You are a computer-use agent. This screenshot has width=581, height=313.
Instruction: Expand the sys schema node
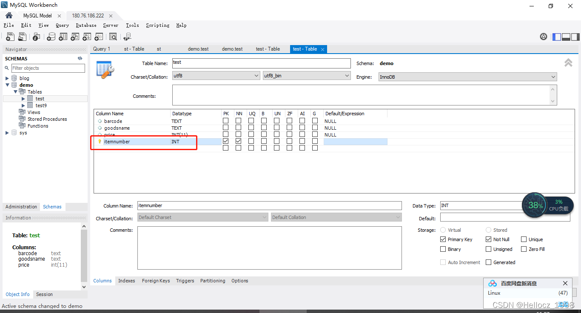click(x=7, y=133)
